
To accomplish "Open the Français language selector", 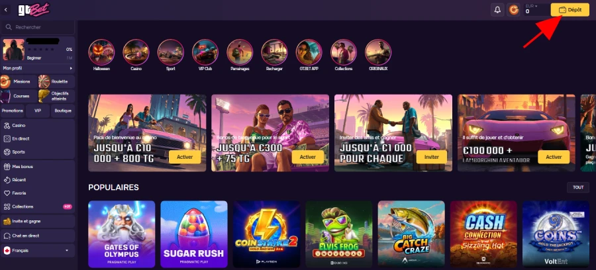I will [37, 251].
